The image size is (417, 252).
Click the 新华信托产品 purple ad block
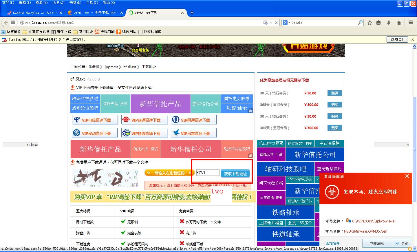click(160, 104)
